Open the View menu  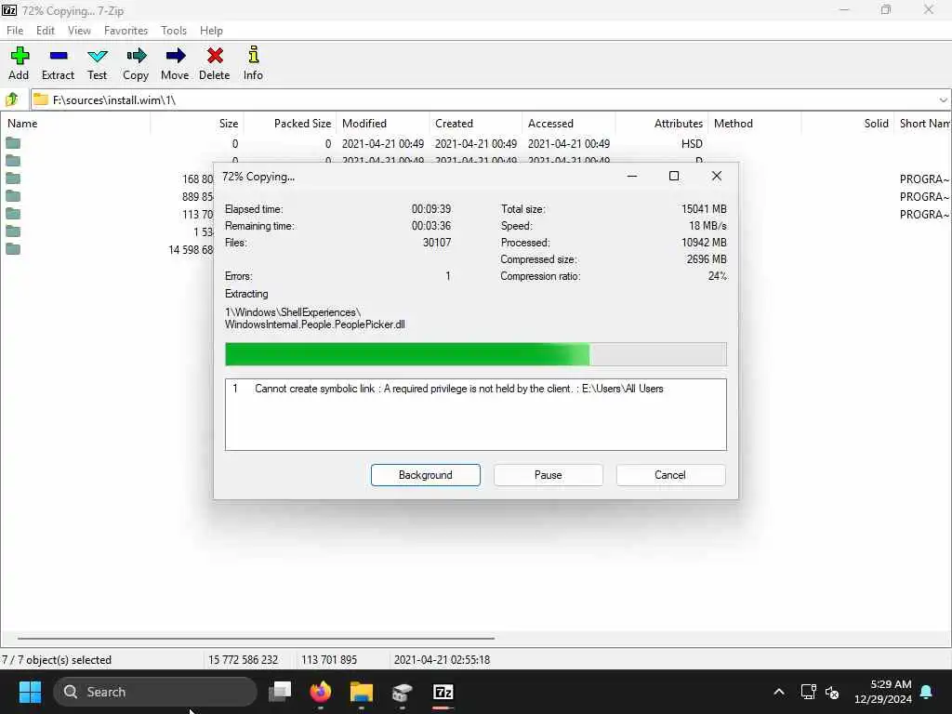[79, 31]
